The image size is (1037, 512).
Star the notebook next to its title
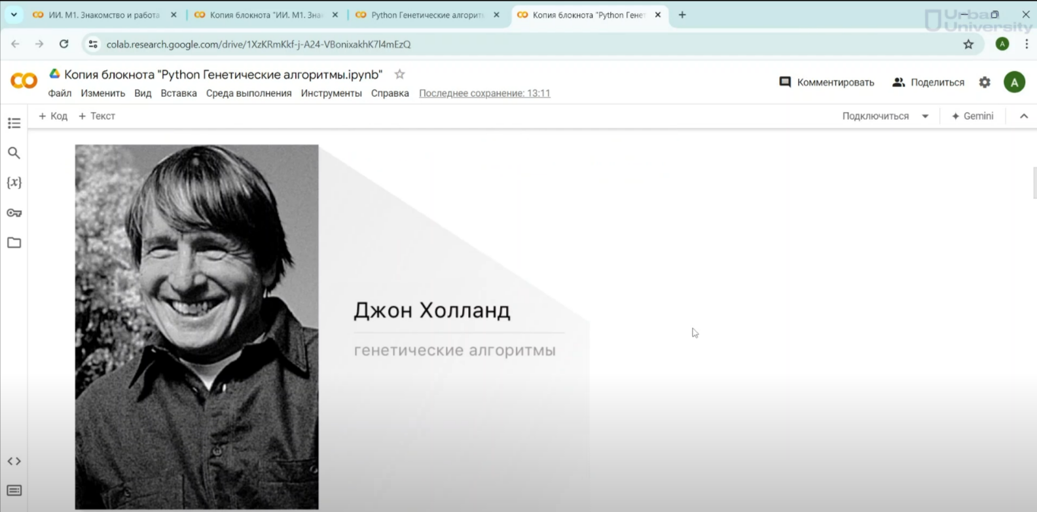coord(399,75)
